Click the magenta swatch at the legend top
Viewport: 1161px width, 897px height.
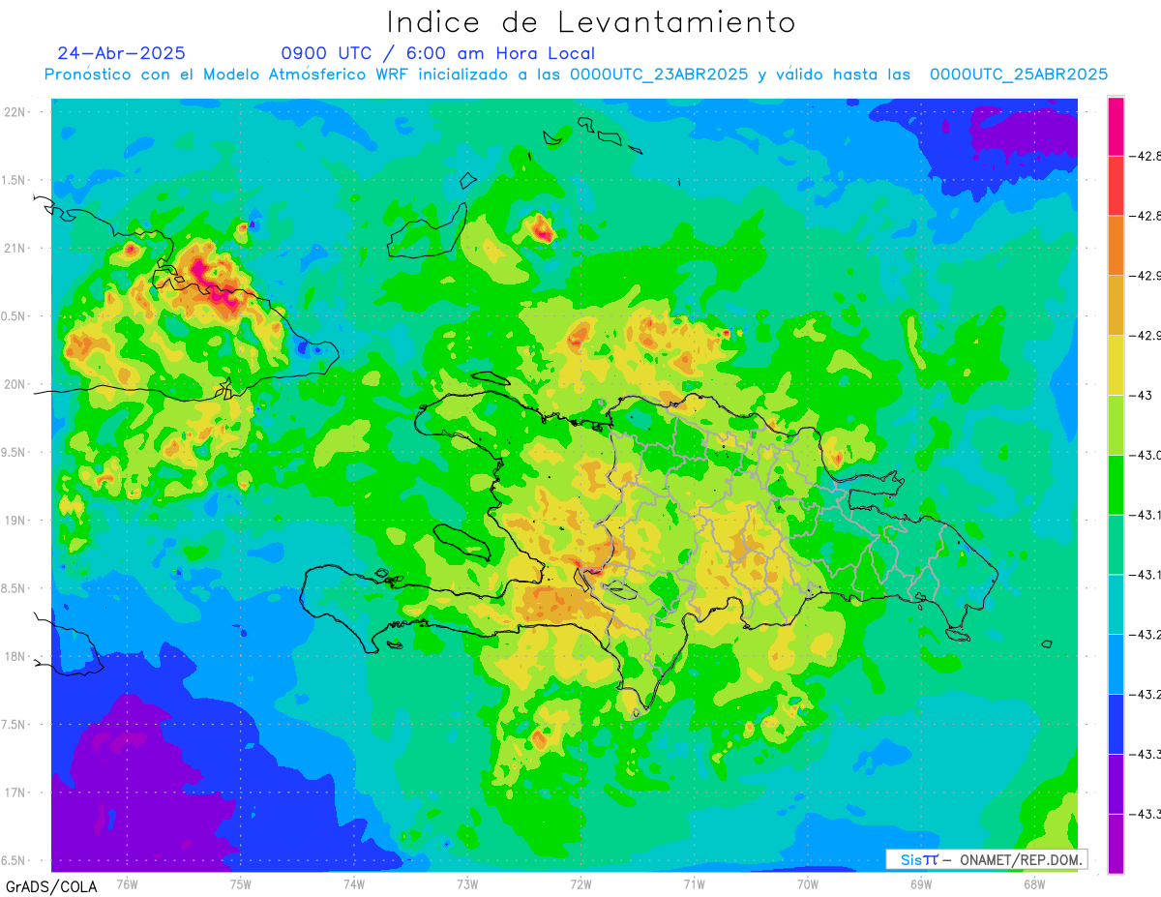pyautogui.click(x=1116, y=126)
